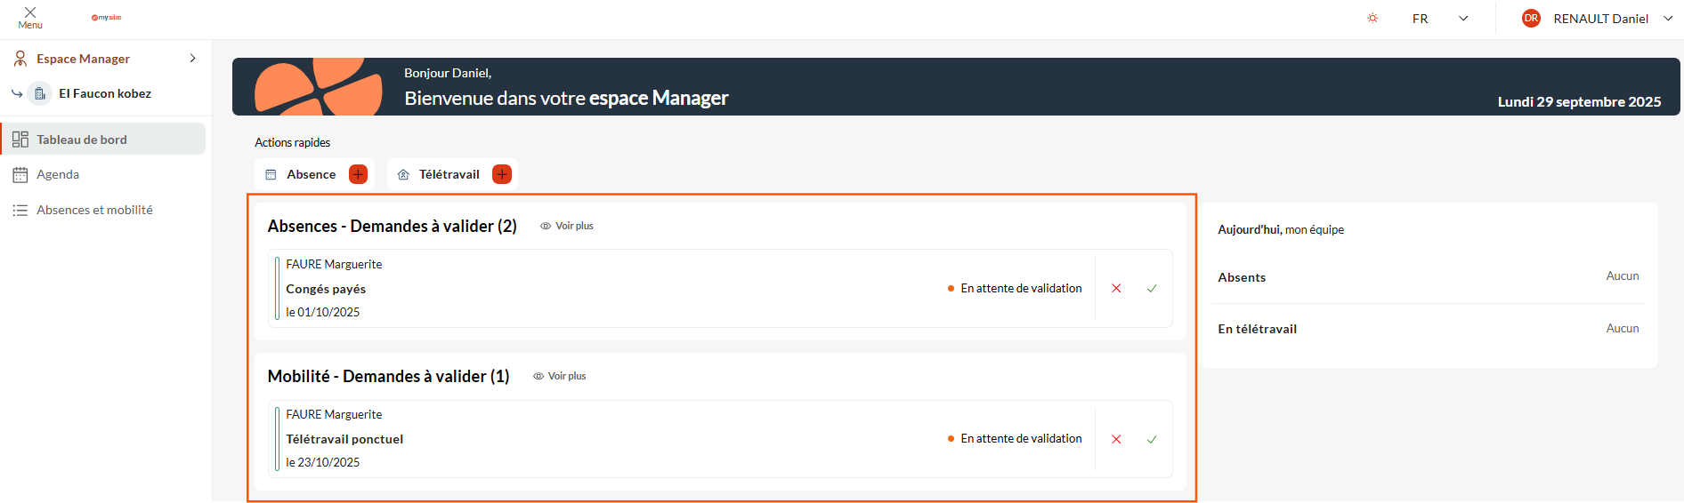Viewport: 1684px width, 503px height.
Task: Toggle the light theme sun icon
Action: 1372,19
